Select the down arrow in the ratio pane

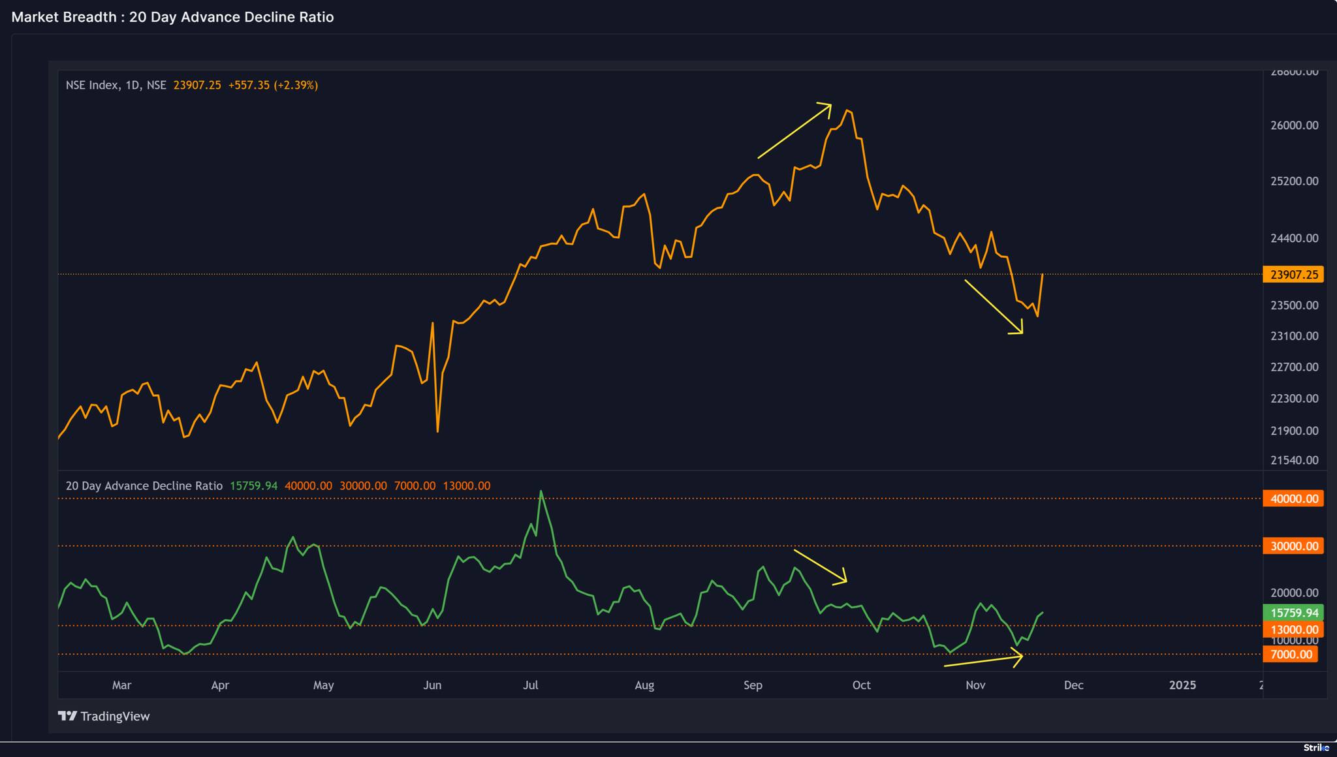pyautogui.click(x=820, y=566)
